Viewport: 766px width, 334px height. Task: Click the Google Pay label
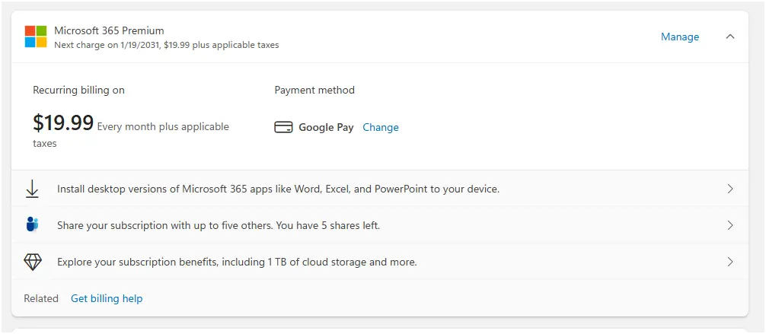[x=326, y=128]
